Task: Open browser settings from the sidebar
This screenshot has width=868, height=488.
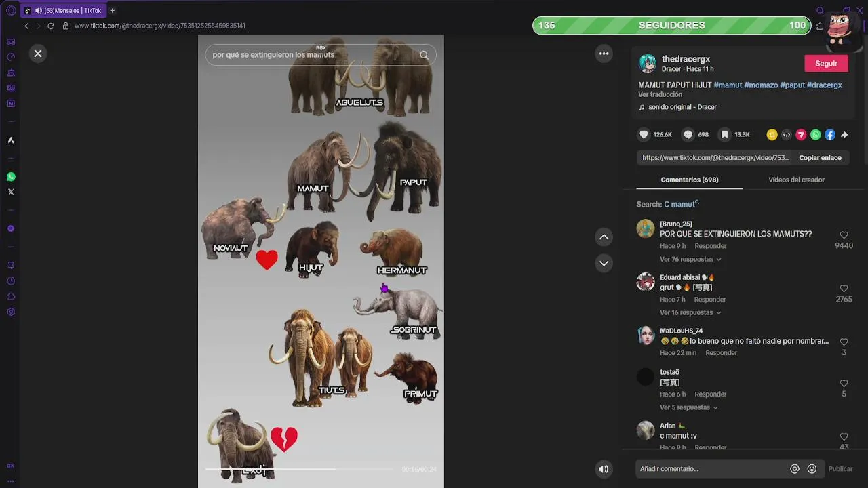Action: (11, 312)
